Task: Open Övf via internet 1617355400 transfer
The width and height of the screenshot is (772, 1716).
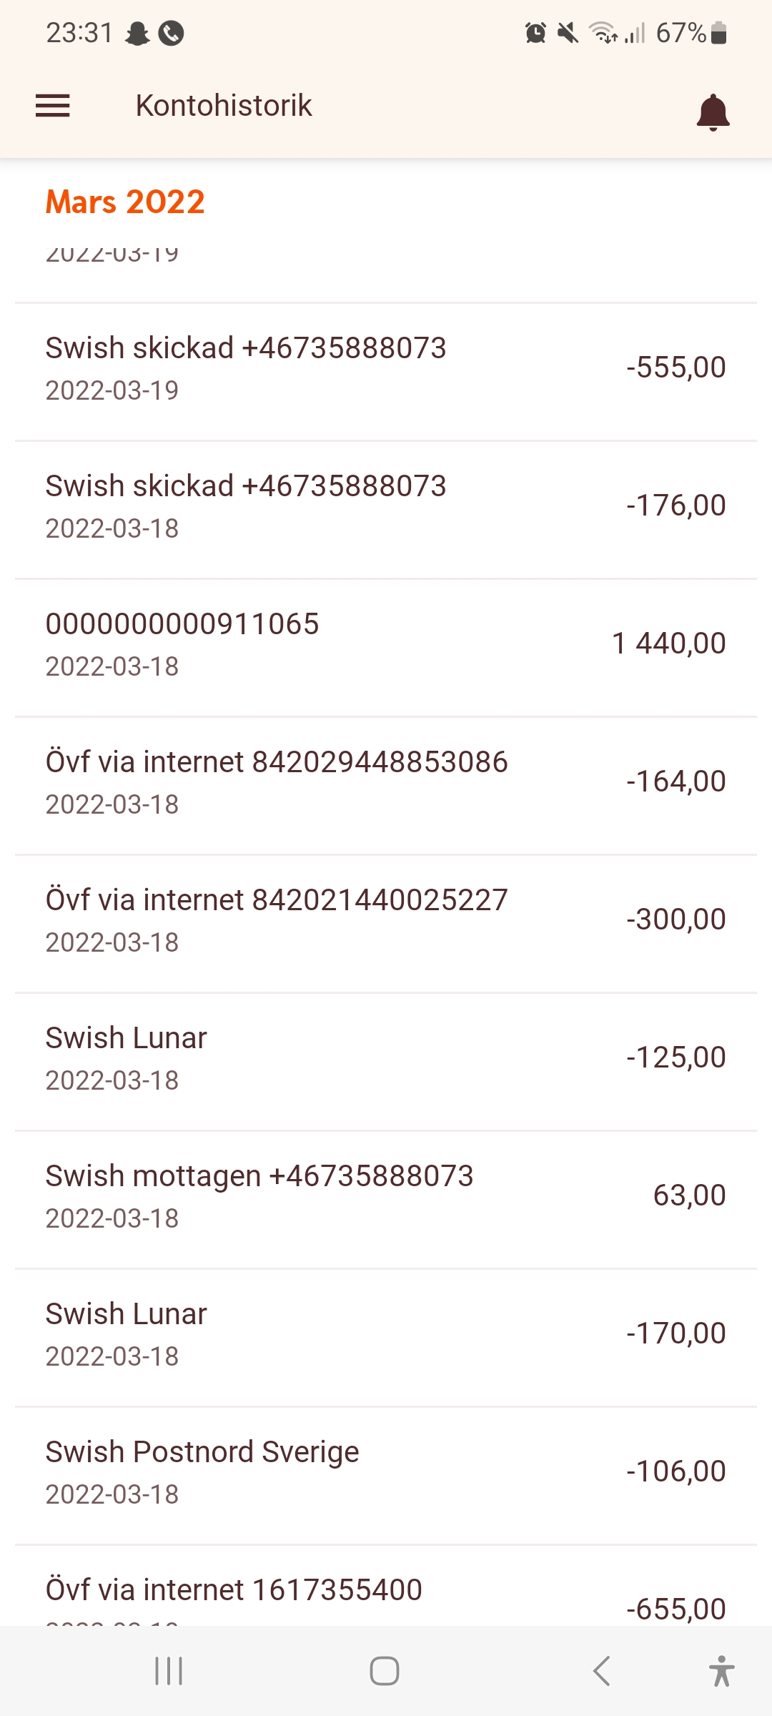Action: pos(386,1596)
